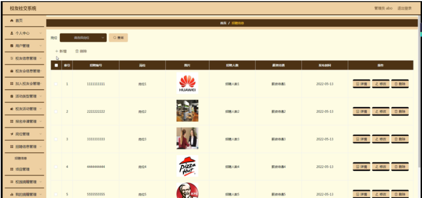Check the checkbox for row 5555555555
Screen dimensions: 422x198
(x=56, y=194)
